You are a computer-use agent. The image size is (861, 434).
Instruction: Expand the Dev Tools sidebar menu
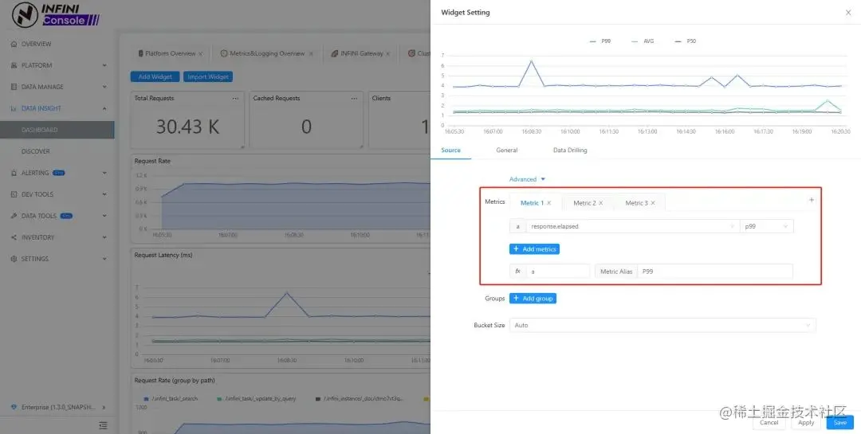click(104, 194)
